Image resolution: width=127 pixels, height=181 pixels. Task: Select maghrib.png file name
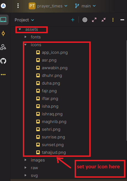(54, 122)
